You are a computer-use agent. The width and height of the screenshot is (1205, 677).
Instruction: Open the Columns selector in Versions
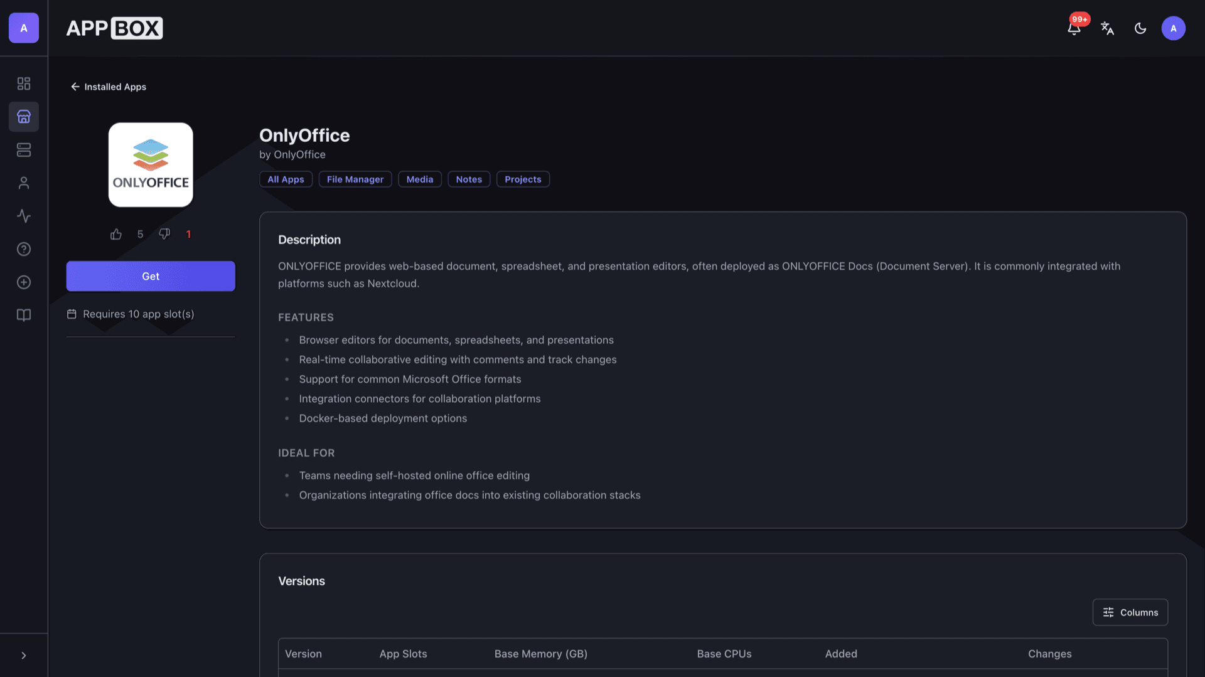point(1130,612)
